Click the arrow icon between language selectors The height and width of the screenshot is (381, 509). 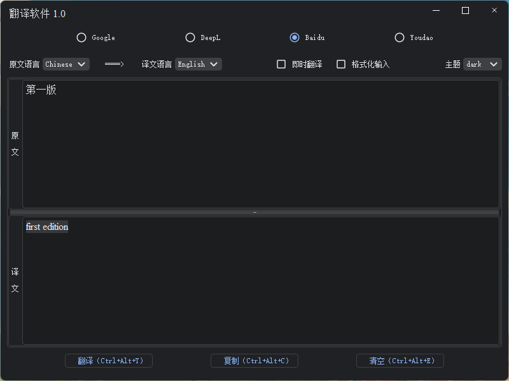pyautogui.click(x=114, y=63)
